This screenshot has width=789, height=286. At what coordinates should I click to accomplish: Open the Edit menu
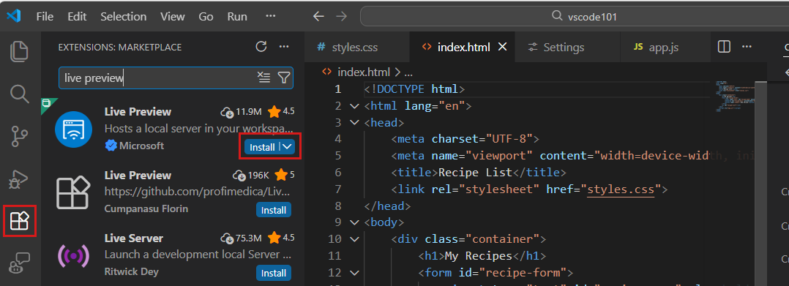click(x=77, y=16)
